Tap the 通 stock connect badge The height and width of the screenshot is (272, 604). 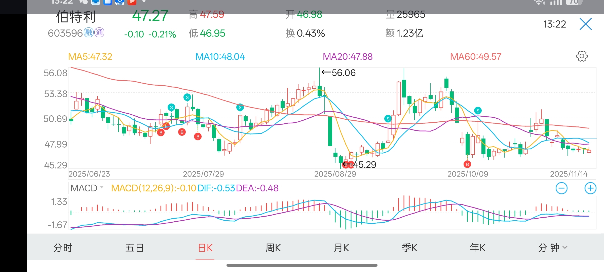coord(99,33)
